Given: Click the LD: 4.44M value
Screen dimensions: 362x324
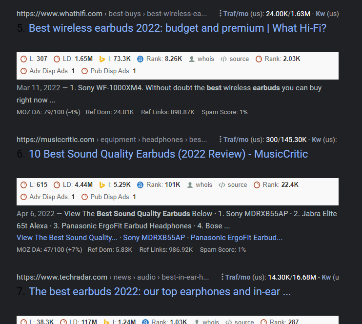Looking at the screenshot, I should click(x=83, y=185).
